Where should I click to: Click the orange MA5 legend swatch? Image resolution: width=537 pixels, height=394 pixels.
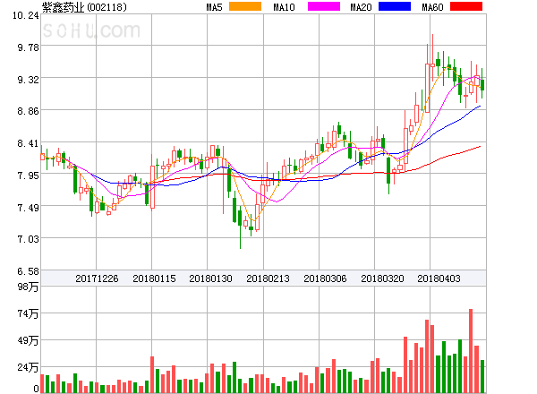point(245,6)
